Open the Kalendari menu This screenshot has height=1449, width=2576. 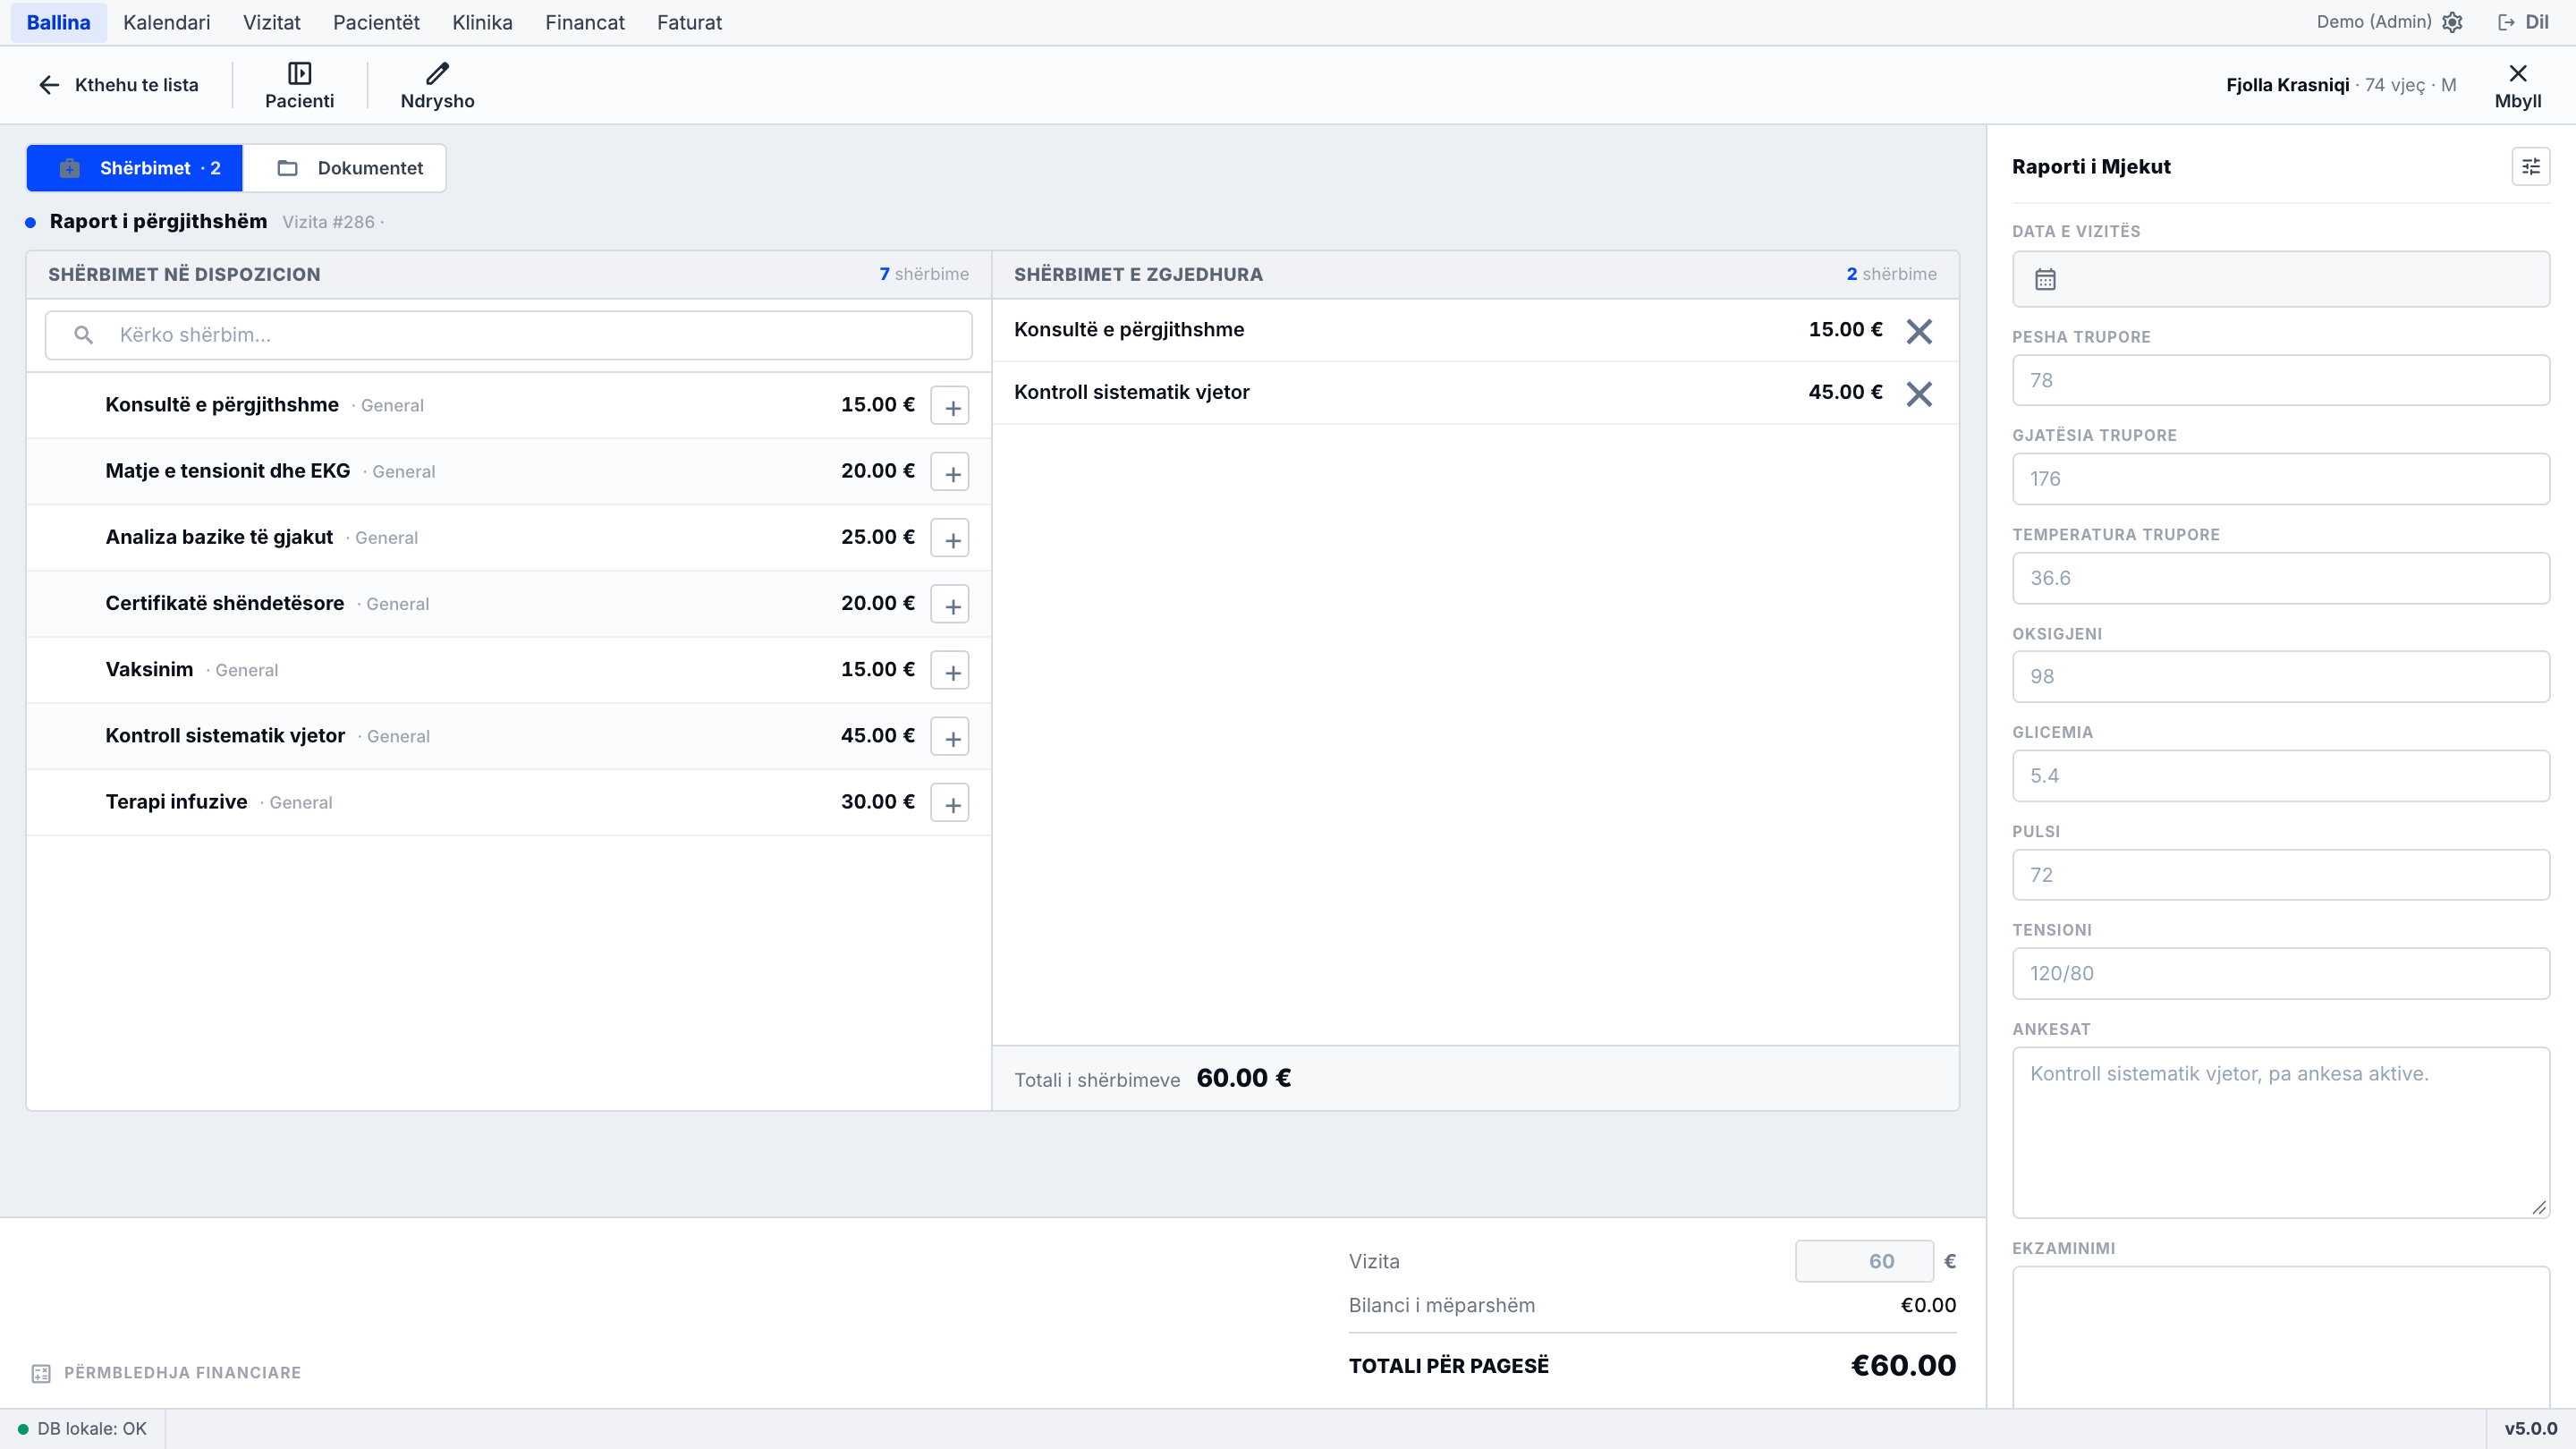166,22
